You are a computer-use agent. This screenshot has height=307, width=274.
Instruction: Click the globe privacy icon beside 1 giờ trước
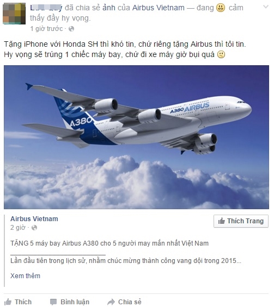(x=71, y=29)
